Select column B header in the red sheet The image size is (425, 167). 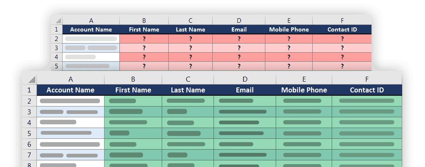[144, 21]
